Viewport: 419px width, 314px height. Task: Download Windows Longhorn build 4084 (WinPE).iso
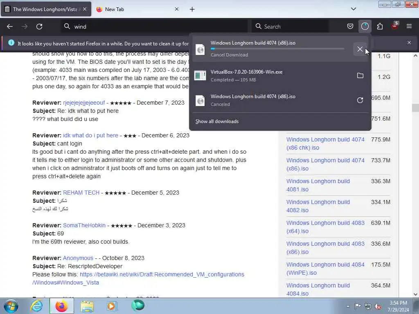pyautogui.click(x=325, y=269)
